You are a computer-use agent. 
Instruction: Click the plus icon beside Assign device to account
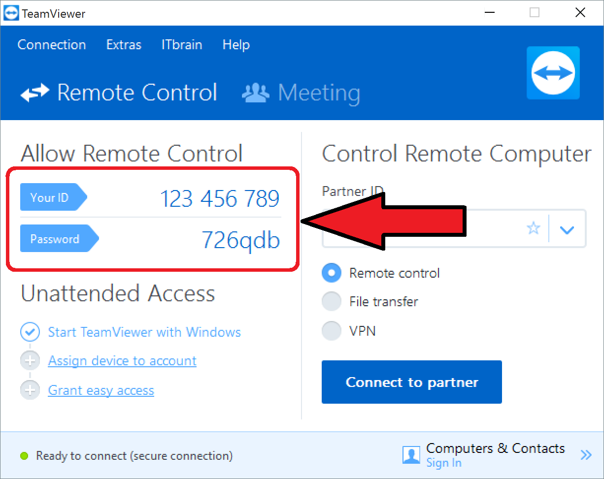click(x=30, y=360)
